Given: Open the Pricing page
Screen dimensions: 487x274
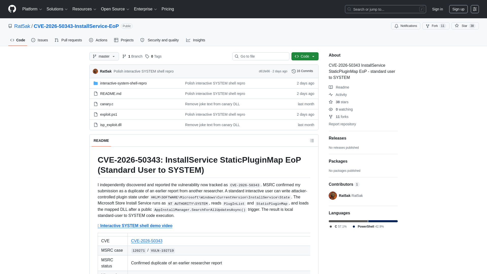Looking at the screenshot, I should [168, 9].
